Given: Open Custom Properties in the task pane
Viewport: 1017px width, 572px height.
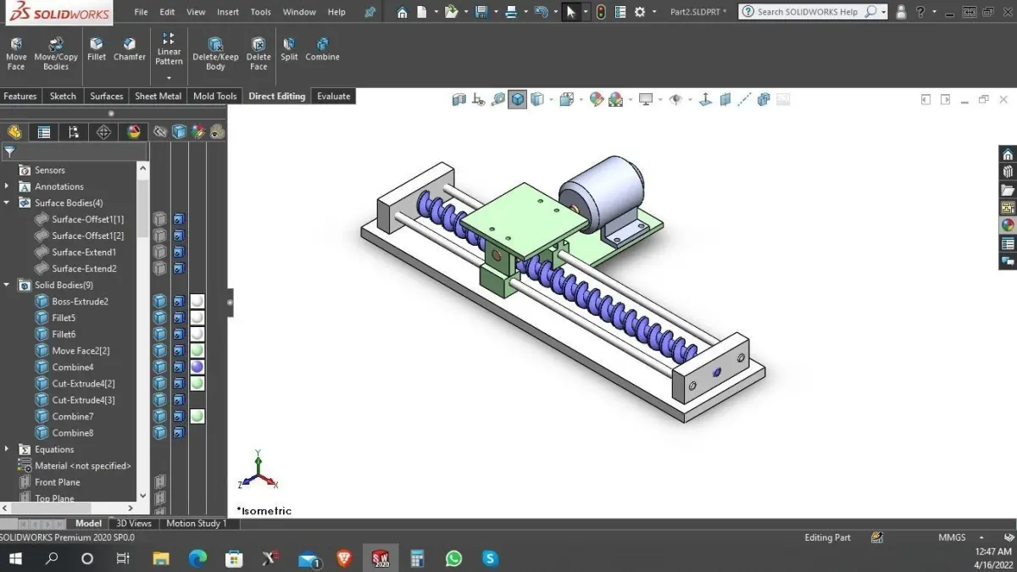Looking at the screenshot, I should (x=1008, y=243).
